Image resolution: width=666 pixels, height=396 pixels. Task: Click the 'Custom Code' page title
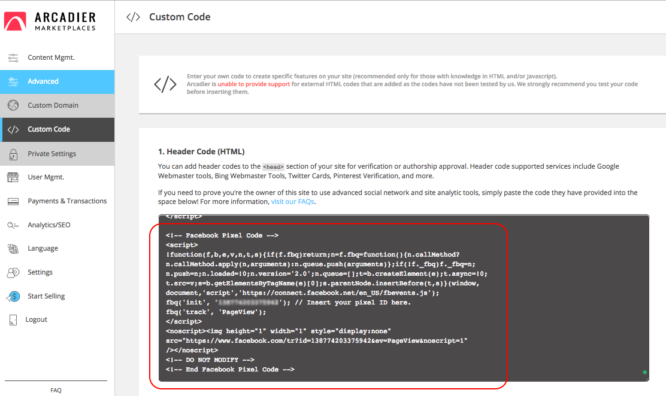click(x=180, y=17)
